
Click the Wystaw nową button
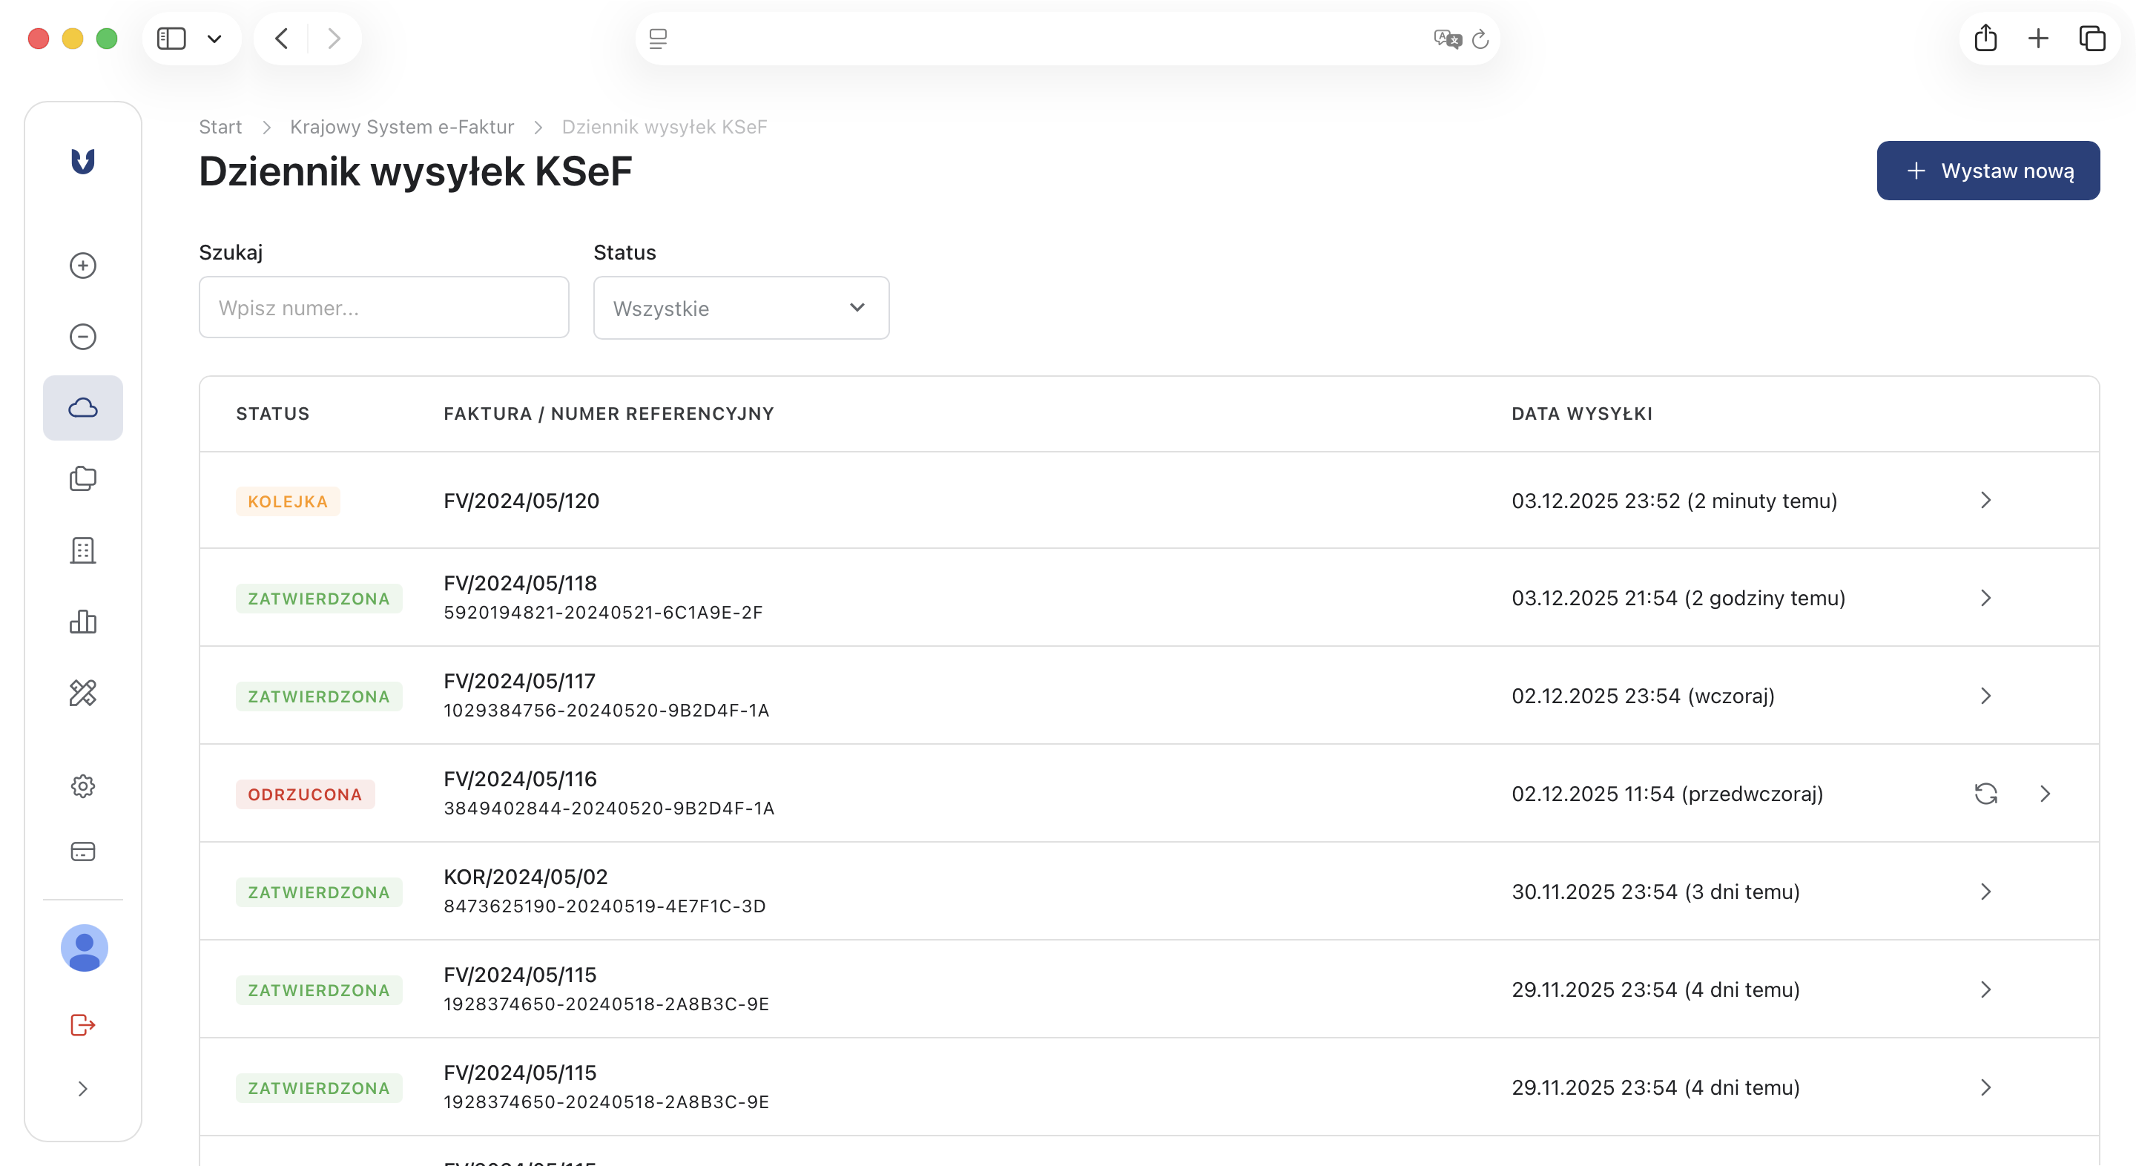coord(1988,171)
